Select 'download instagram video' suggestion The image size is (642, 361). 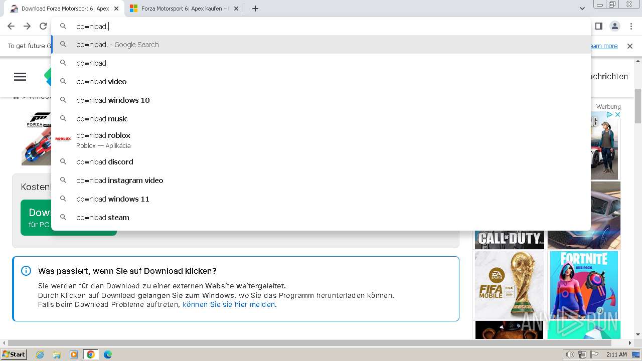(321, 180)
